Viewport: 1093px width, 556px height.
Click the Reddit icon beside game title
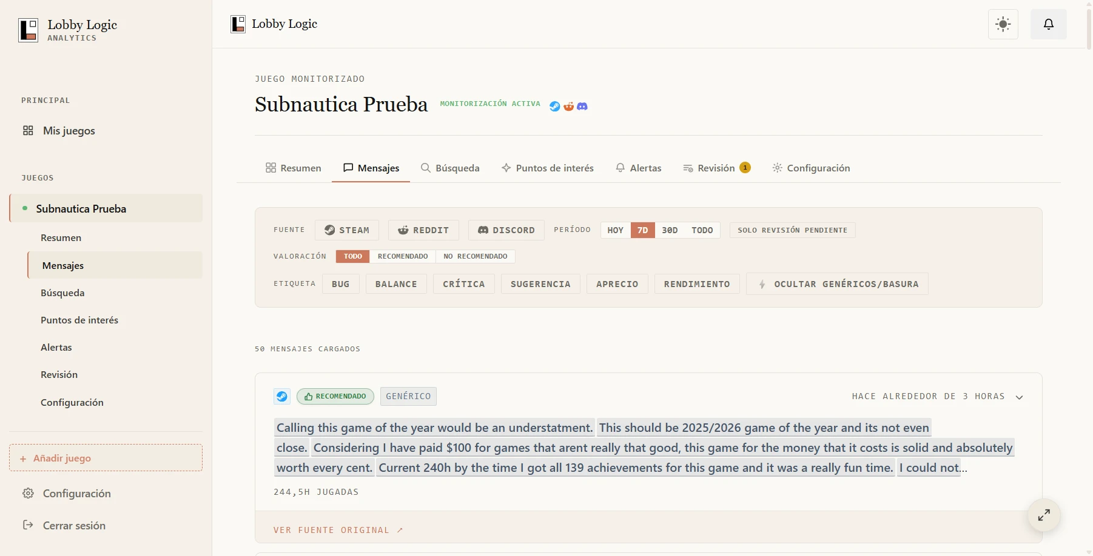[568, 106]
